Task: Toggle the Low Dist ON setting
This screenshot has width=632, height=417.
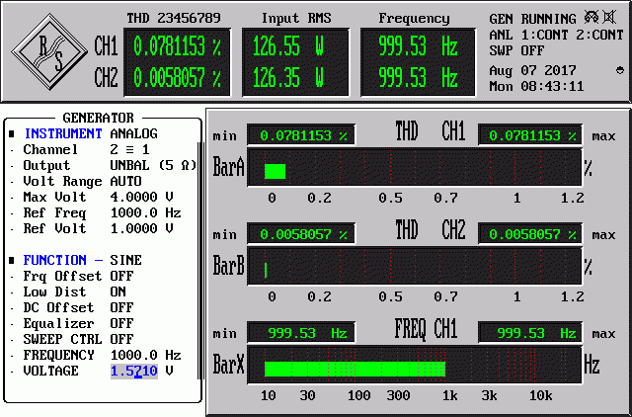Action: pos(118,292)
